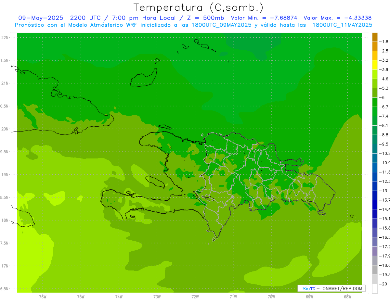
Task: Click the '-8.1' colorbar value
Action: click(384, 125)
